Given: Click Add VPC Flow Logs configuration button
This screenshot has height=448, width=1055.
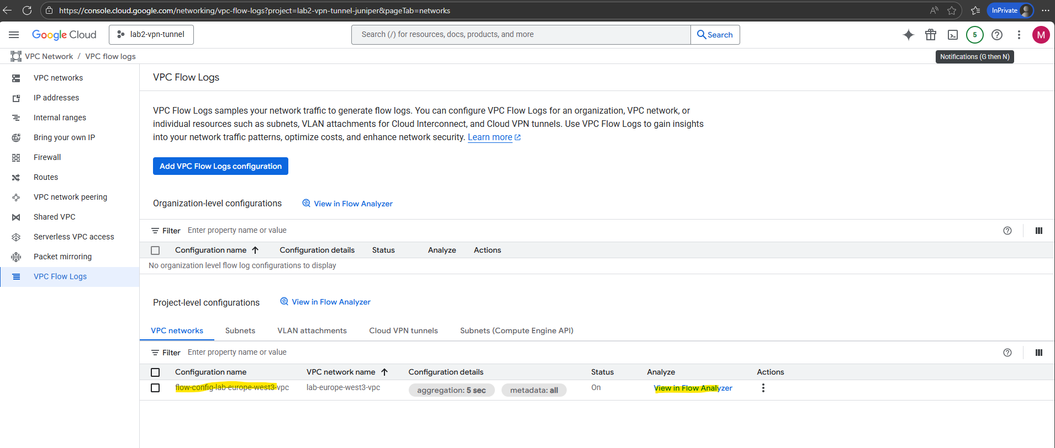Looking at the screenshot, I should click(220, 166).
